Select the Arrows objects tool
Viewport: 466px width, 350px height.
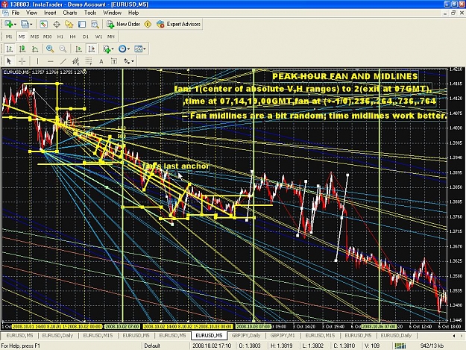[127, 61]
